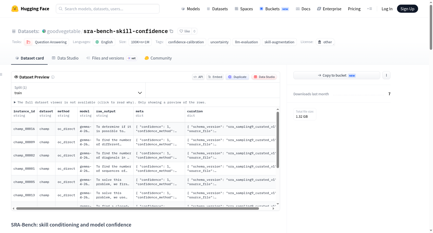Select the skill-augmentation tag

click(279, 42)
